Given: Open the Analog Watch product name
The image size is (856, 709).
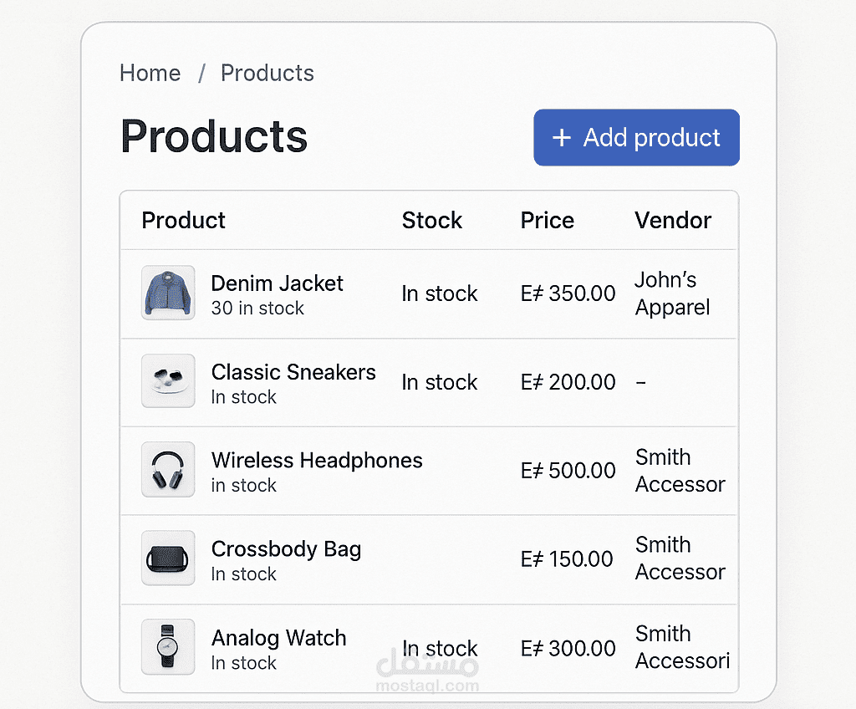Looking at the screenshot, I should [x=279, y=638].
